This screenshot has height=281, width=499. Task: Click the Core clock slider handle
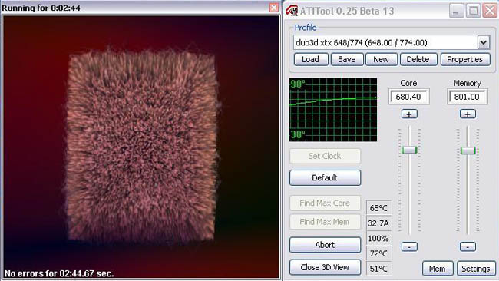point(409,150)
